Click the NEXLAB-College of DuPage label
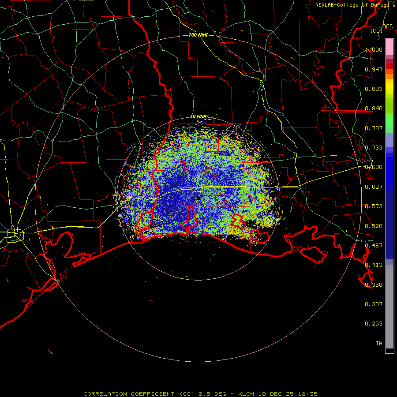Screen dimensions: 397x397 [352, 5]
